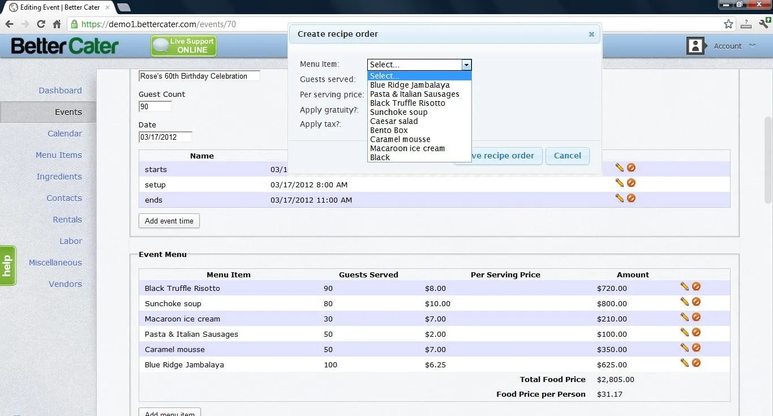773x416 pixels.
Task: Click into the Date input field
Action: (x=165, y=137)
